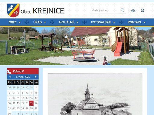Screen dimensions: 154x115
Task: Expand the KONTAKT menu arrow
Action: point(144,22)
